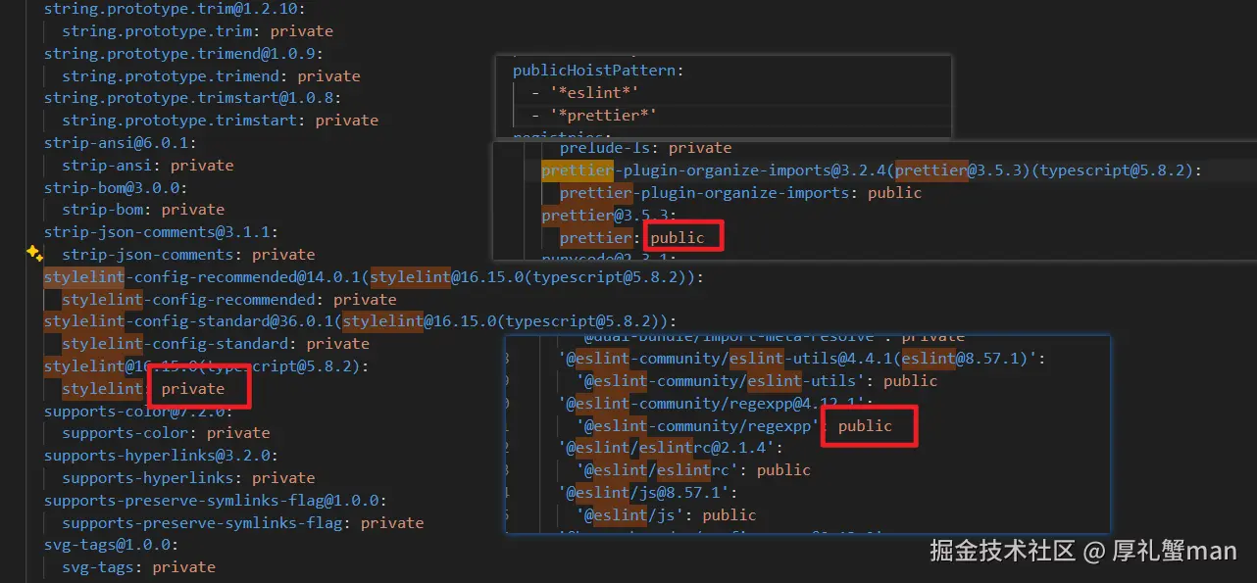Select the supports-preserve-symlinks-flag@1.0.0 key line
The image size is (1257, 583).
[216, 501]
